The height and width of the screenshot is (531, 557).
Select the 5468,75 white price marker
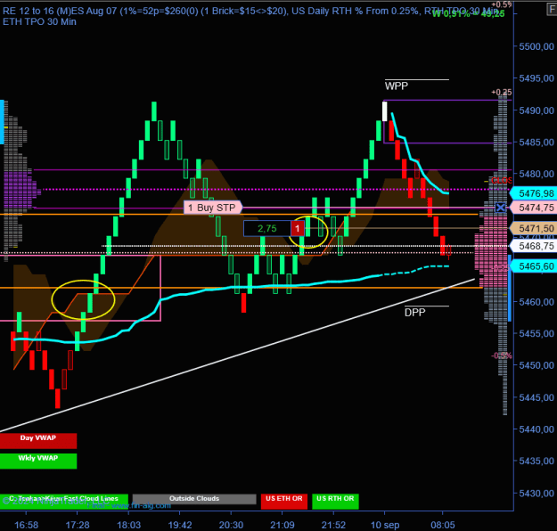[534, 246]
